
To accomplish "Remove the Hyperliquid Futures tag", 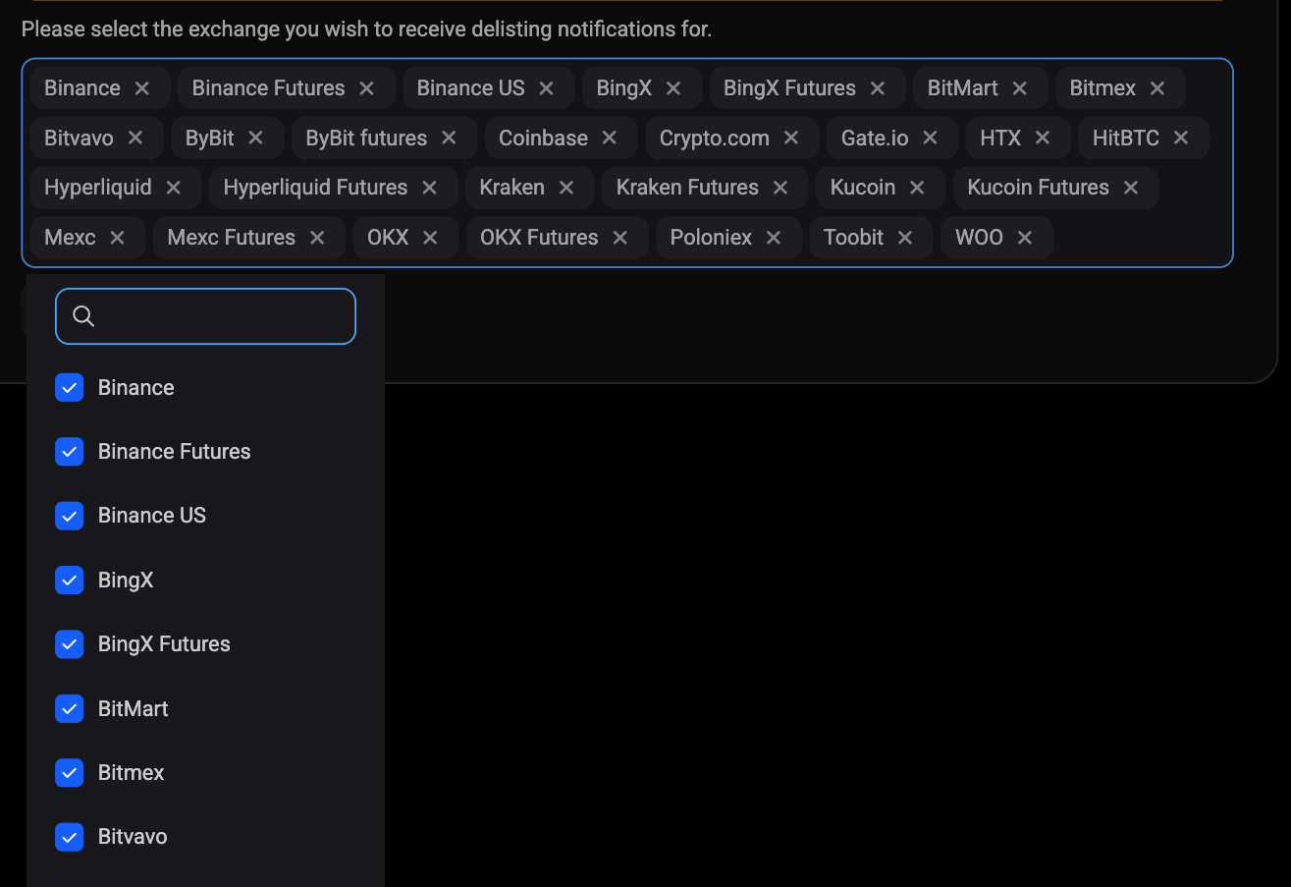I will (429, 188).
